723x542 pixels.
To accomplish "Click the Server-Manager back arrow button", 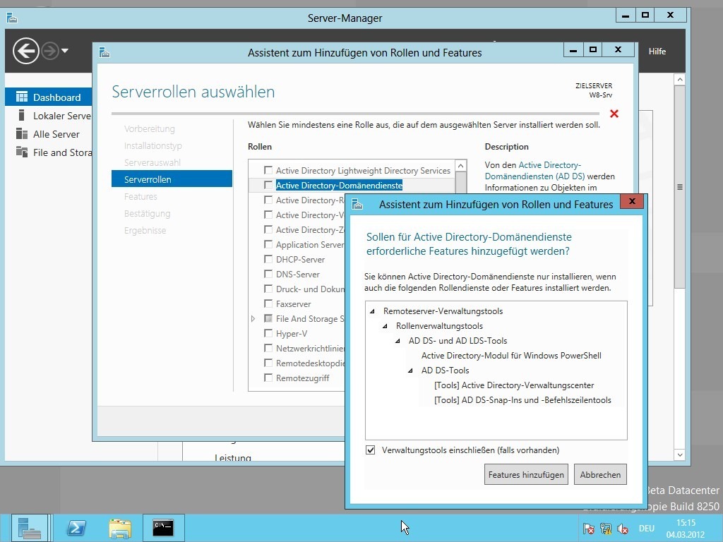I will [x=26, y=51].
